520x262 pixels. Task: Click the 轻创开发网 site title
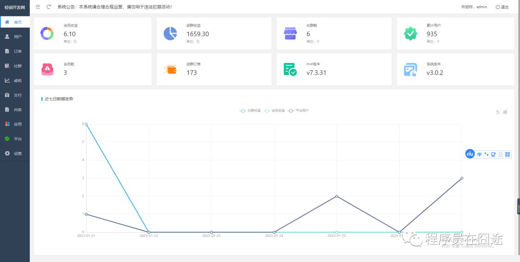point(14,7)
